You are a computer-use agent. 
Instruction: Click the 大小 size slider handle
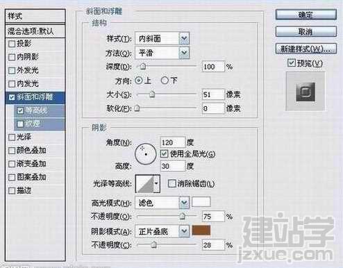[152, 94]
